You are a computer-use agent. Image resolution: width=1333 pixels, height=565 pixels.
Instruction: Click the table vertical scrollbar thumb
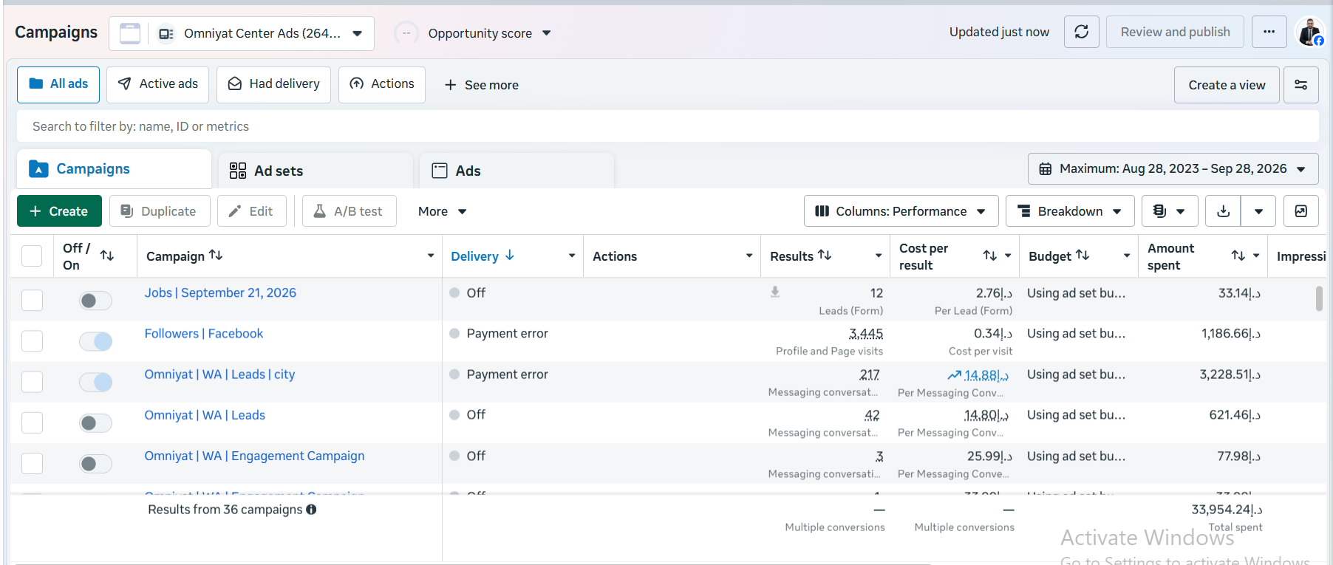click(x=1319, y=299)
